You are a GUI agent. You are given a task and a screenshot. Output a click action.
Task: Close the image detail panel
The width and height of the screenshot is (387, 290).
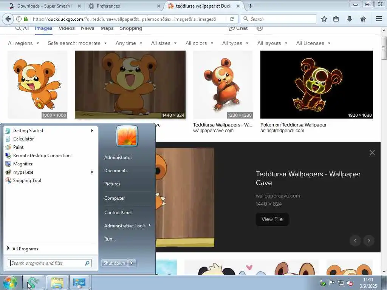coord(372,153)
